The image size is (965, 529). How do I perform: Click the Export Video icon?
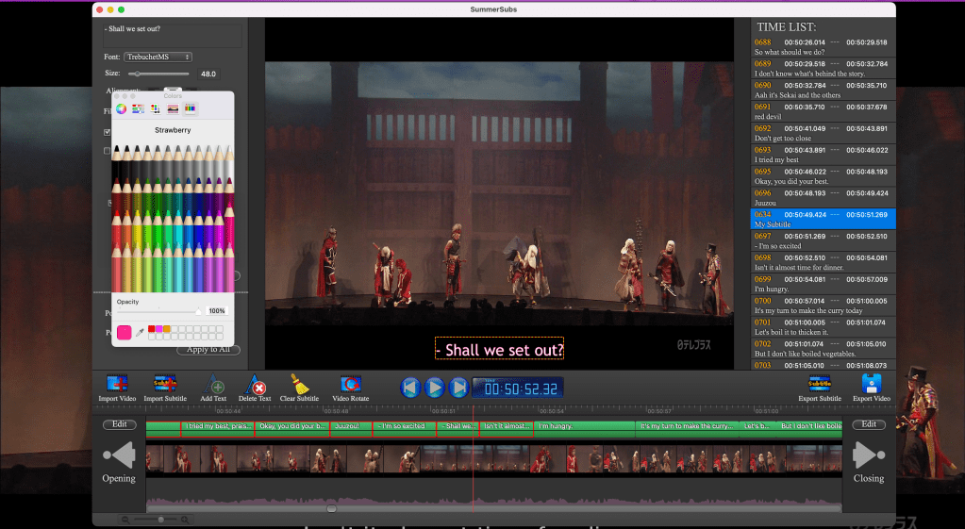[x=872, y=384]
